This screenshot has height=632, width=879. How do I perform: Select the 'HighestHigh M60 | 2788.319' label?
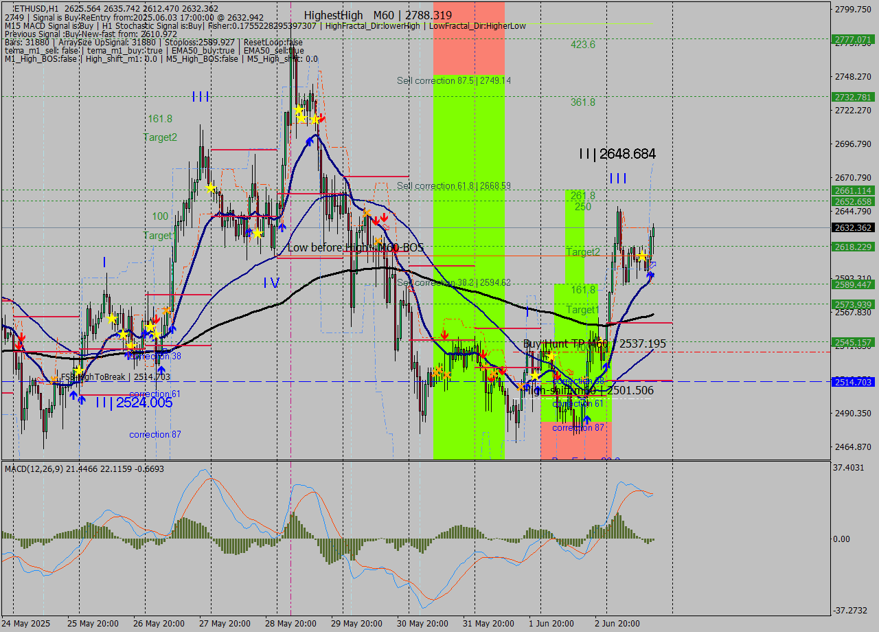(x=378, y=15)
